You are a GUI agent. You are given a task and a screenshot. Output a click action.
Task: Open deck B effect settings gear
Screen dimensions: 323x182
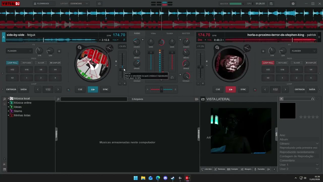(263, 51)
